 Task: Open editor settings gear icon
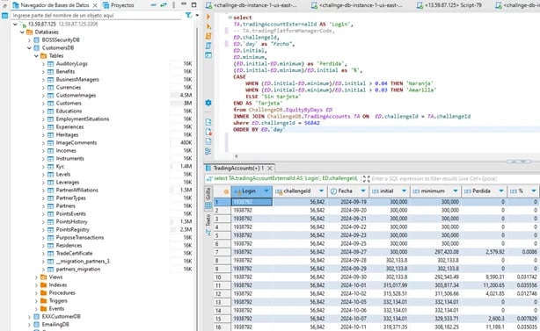[x=208, y=103]
